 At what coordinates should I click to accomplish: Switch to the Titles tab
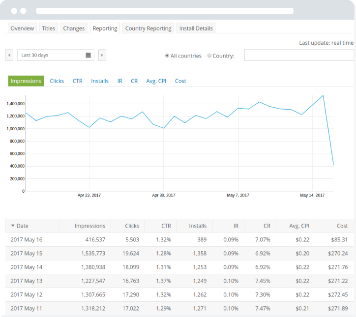(49, 29)
